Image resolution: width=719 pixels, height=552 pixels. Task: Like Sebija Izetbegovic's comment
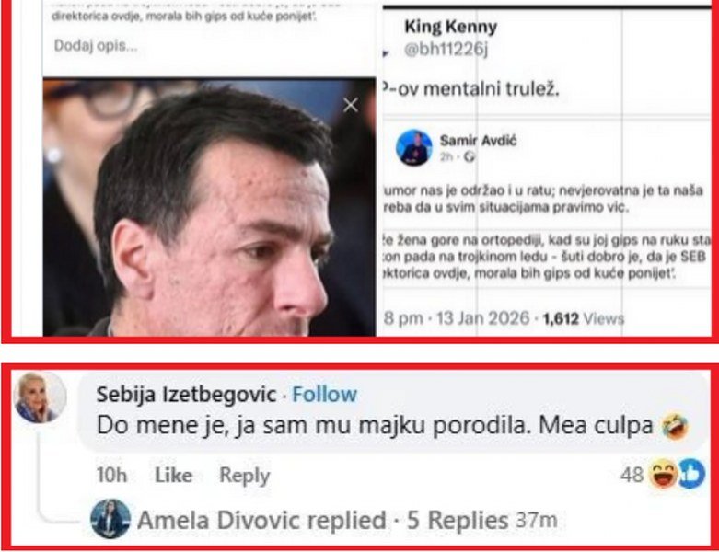click(173, 475)
